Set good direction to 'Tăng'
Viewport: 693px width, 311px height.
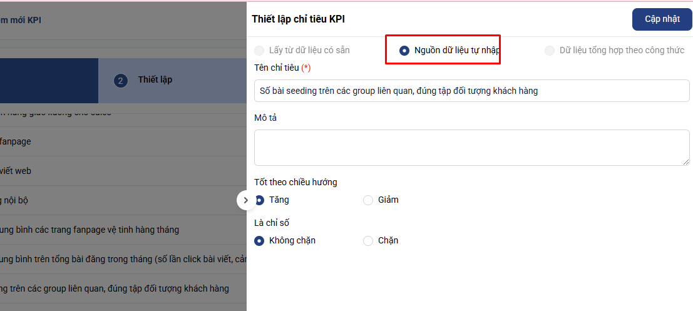[260, 200]
